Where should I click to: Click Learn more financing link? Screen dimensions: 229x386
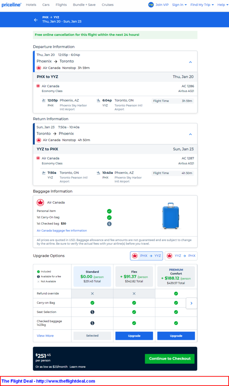[x=78, y=367]
